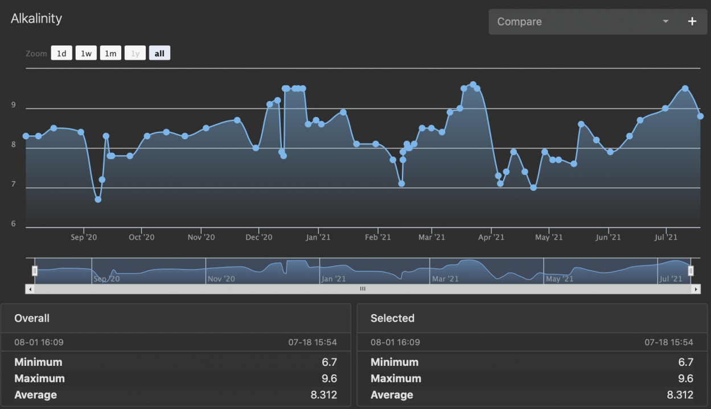Open the Compare dropdown arrow
711x409 pixels.
point(665,22)
